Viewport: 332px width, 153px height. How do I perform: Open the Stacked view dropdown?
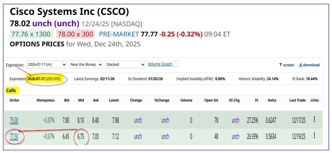pos(125,64)
